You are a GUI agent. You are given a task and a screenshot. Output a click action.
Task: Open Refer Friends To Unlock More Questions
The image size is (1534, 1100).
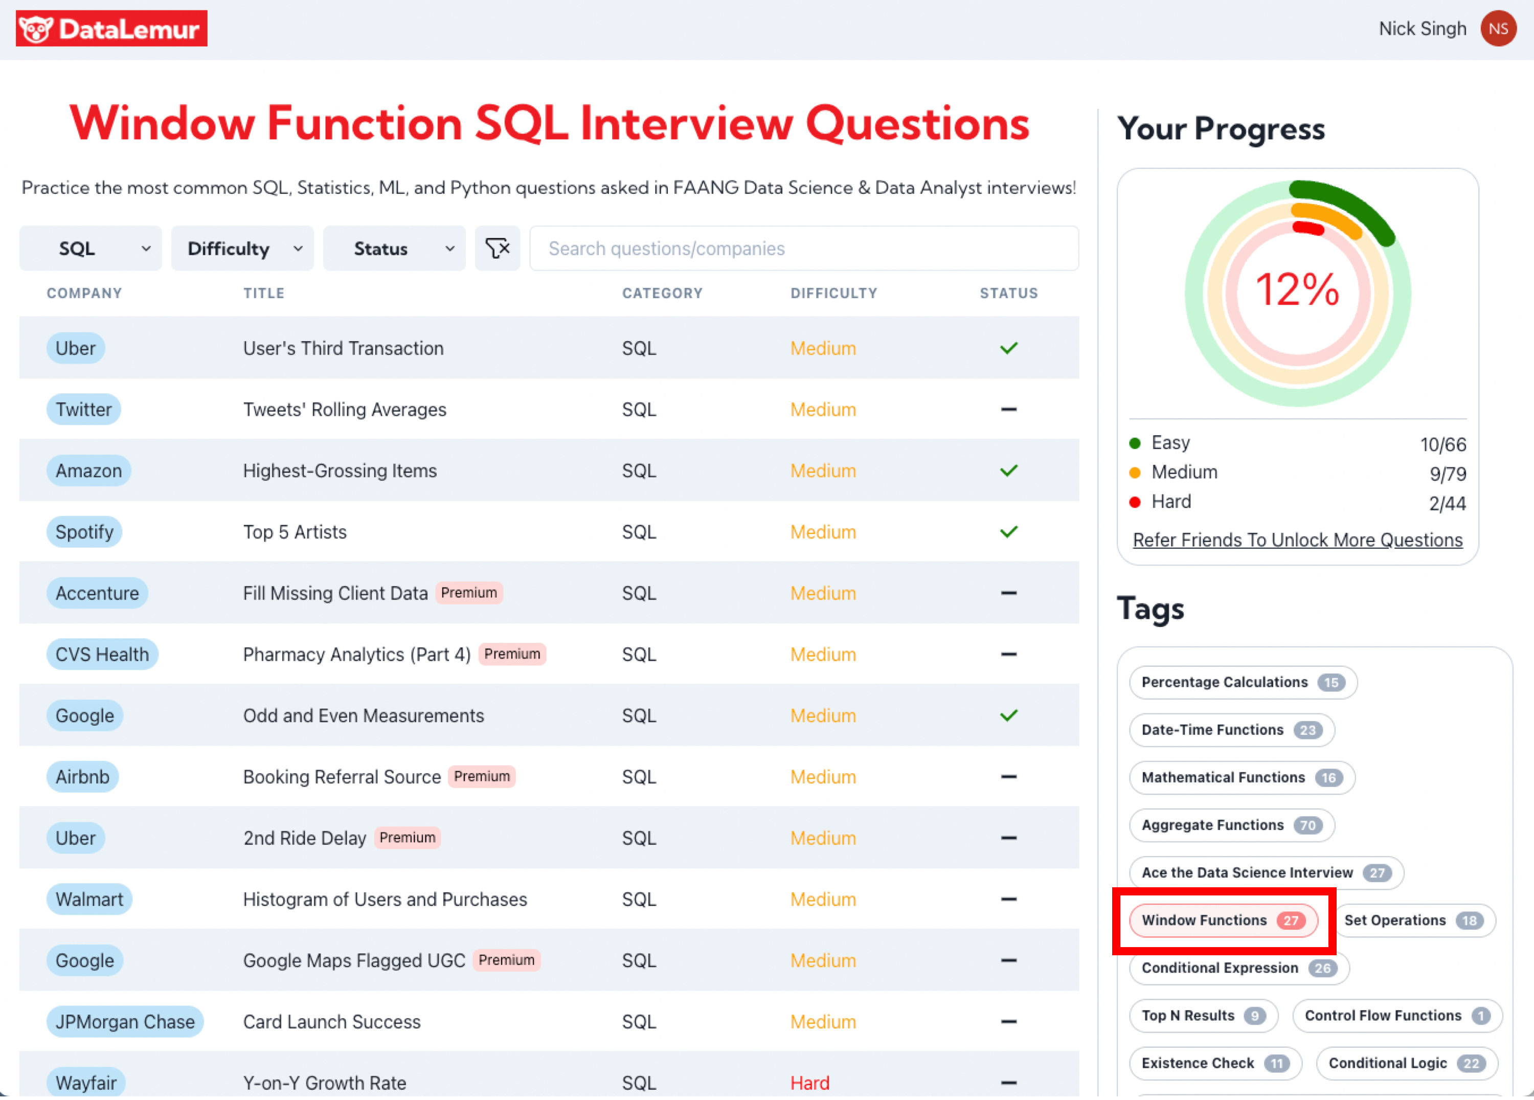[x=1297, y=540]
